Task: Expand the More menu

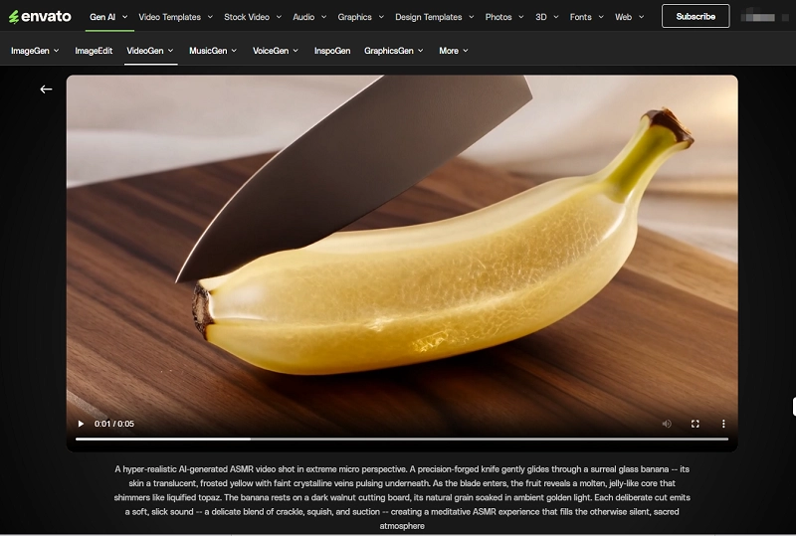Action: click(x=454, y=51)
